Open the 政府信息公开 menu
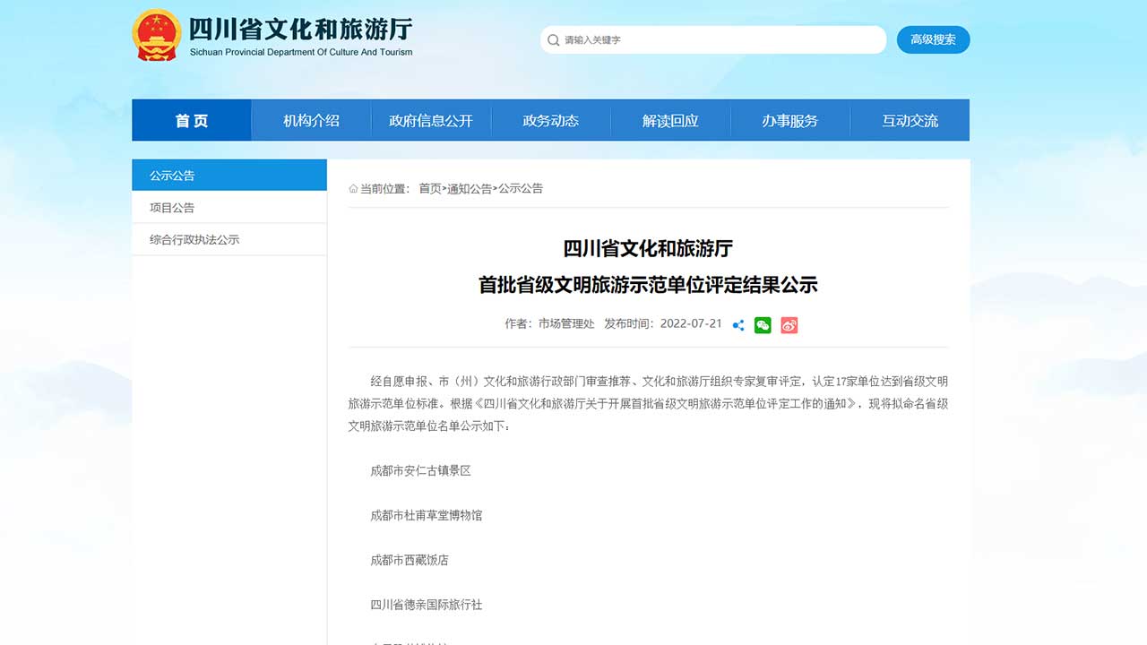The width and height of the screenshot is (1147, 645). click(431, 119)
